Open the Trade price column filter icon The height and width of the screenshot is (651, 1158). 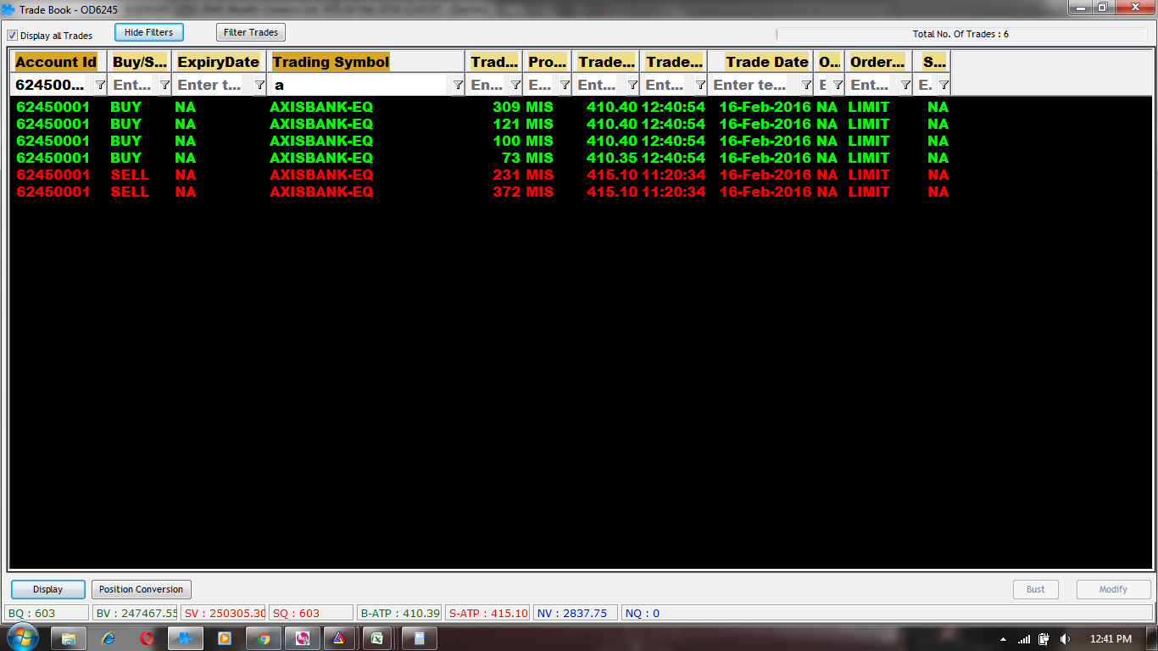pyautogui.click(x=632, y=85)
